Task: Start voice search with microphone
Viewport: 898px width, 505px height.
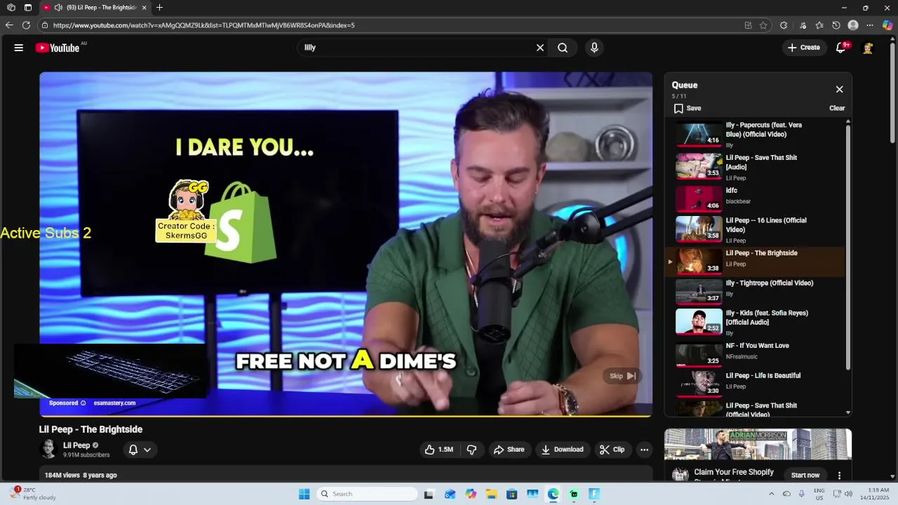Action: click(594, 48)
